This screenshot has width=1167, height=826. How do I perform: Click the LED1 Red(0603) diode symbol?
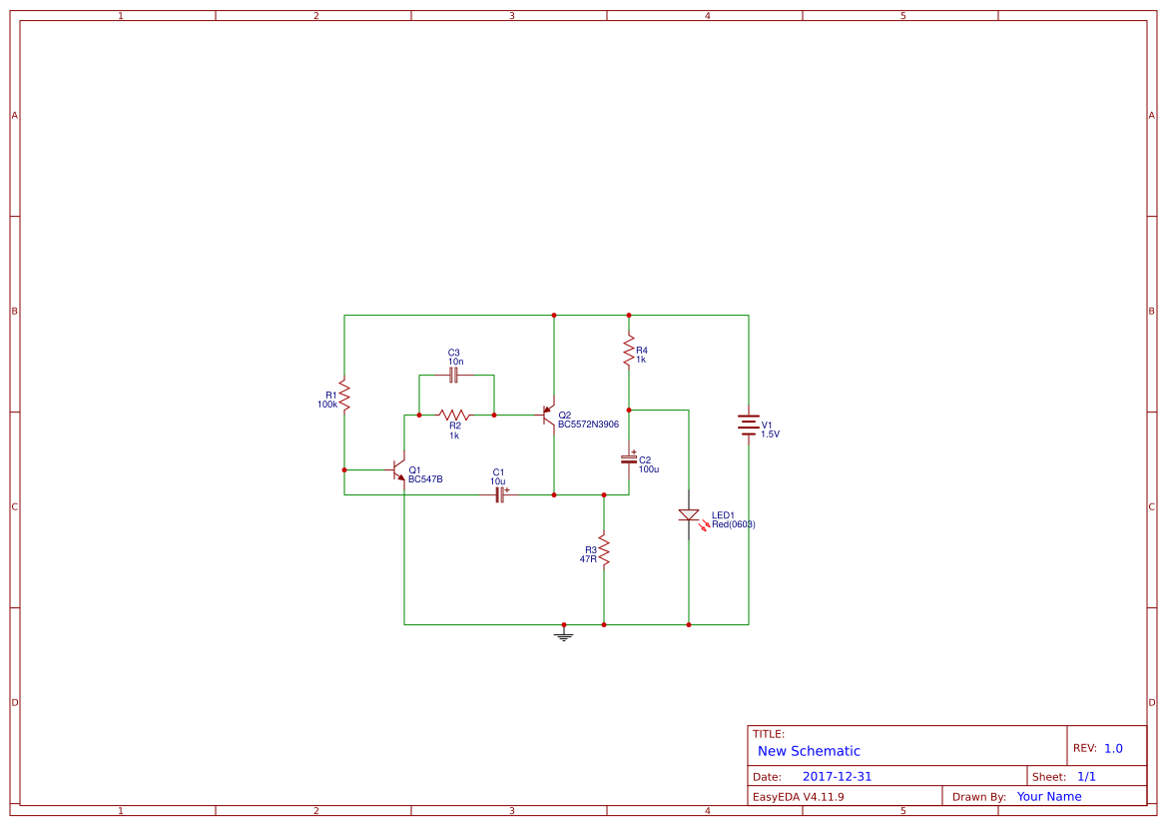[x=689, y=515]
